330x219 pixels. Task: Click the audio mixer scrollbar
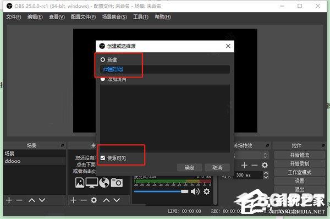coord(215,190)
